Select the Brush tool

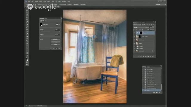(x=27, y=27)
